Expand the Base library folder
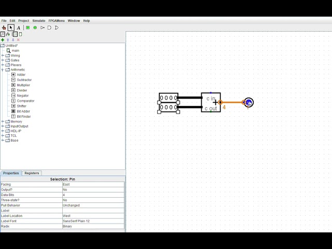332x249 pixels. click(x=3, y=141)
